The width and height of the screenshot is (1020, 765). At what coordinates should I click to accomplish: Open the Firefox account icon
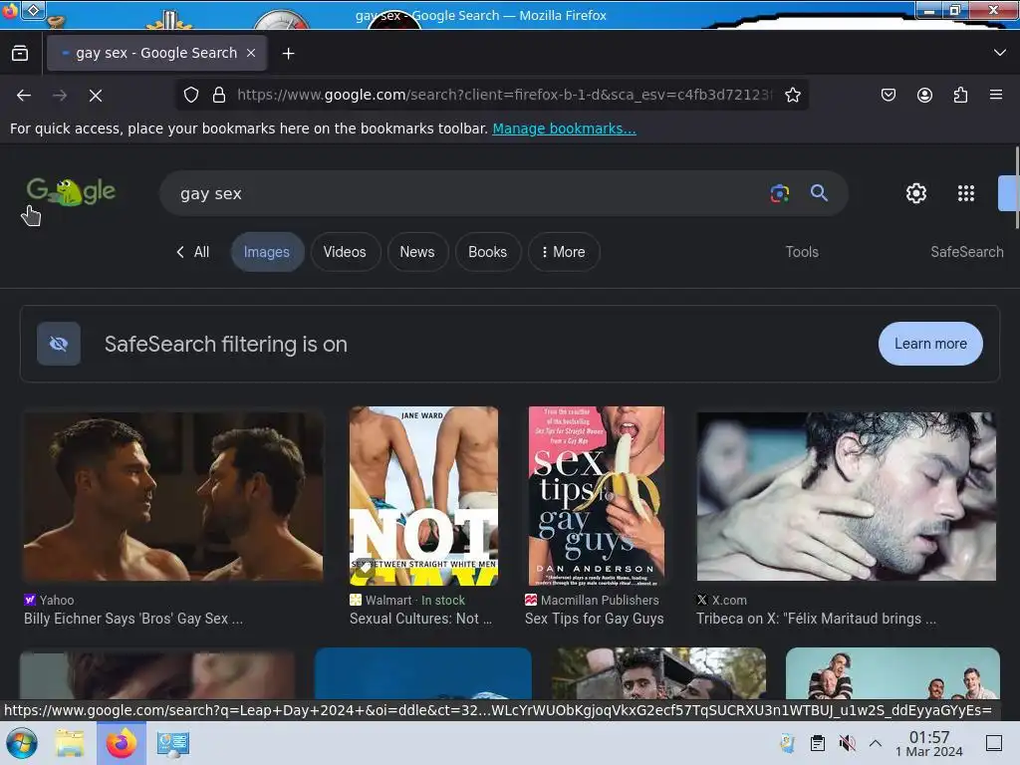tap(924, 95)
